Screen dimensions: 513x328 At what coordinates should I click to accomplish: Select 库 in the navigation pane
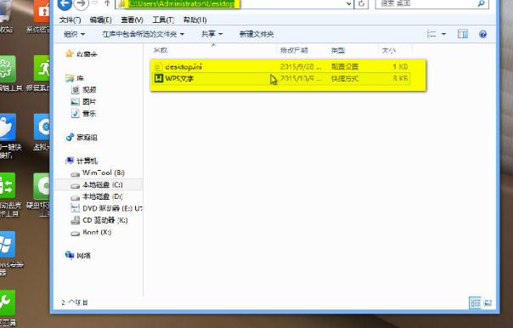click(80, 78)
